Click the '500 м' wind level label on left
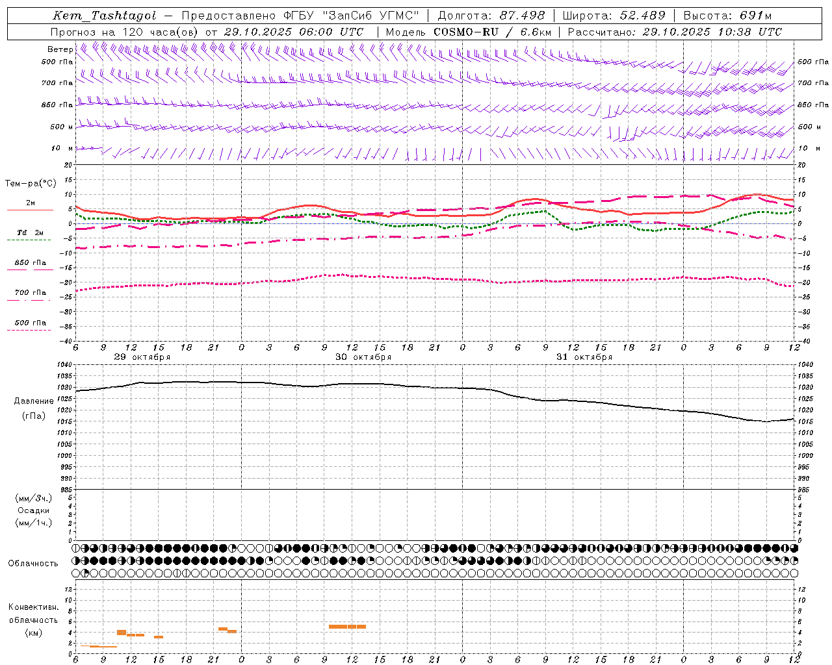This screenshot has width=832, height=665. tap(62, 127)
